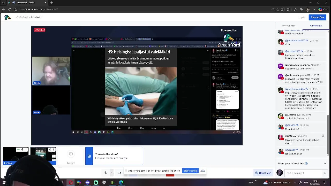Reload the page with refresh button
Viewport: 331px width, 186px height.
10,10
